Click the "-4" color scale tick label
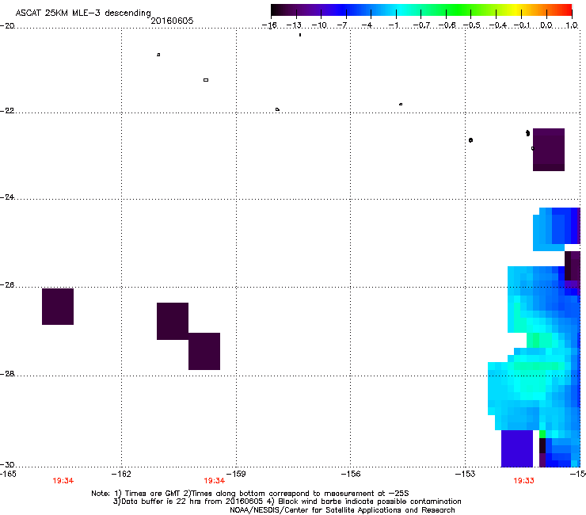 pos(367,25)
